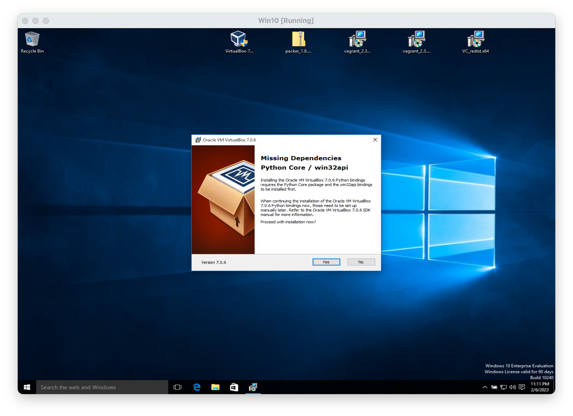Click No to cancel installation
The height and width of the screenshot is (416, 573).
point(361,262)
